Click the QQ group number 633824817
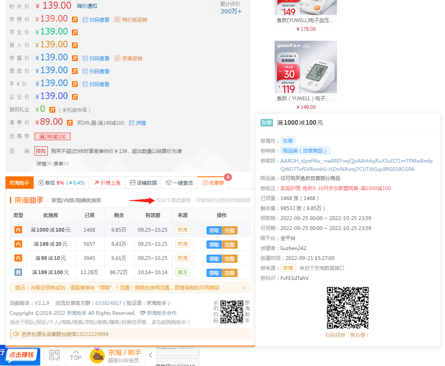Viewport: 445px width, 366px height. click(108, 303)
